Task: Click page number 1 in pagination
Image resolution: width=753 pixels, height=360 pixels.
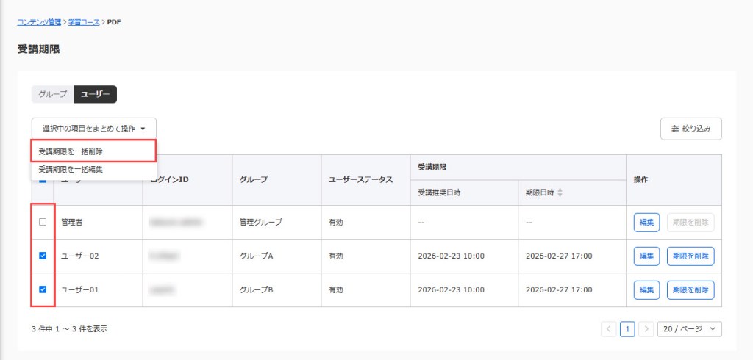Action: pyautogui.click(x=627, y=329)
